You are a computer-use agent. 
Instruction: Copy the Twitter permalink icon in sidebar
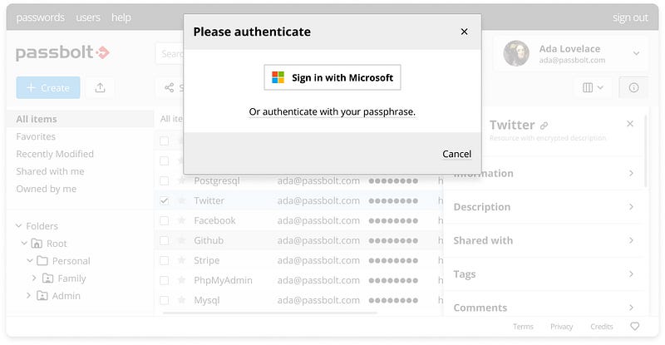(x=544, y=126)
